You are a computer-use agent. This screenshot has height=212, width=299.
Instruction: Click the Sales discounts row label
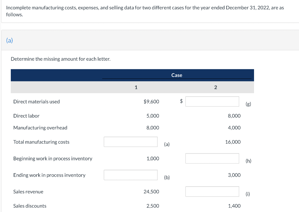coord(30,206)
